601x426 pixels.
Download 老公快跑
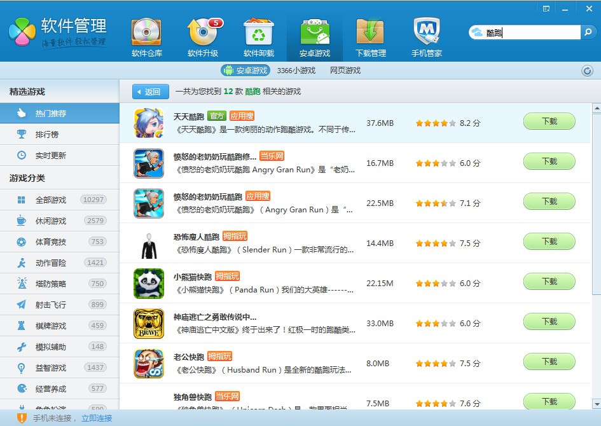[549, 362]
